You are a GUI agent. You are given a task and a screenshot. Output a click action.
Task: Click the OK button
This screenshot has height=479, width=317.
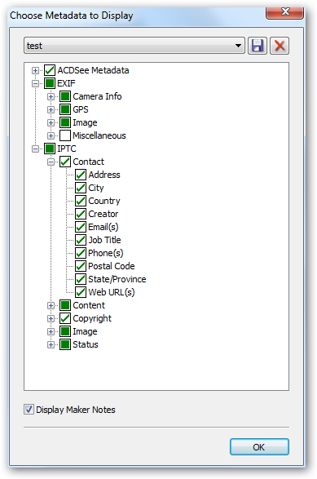coord(259,447)
